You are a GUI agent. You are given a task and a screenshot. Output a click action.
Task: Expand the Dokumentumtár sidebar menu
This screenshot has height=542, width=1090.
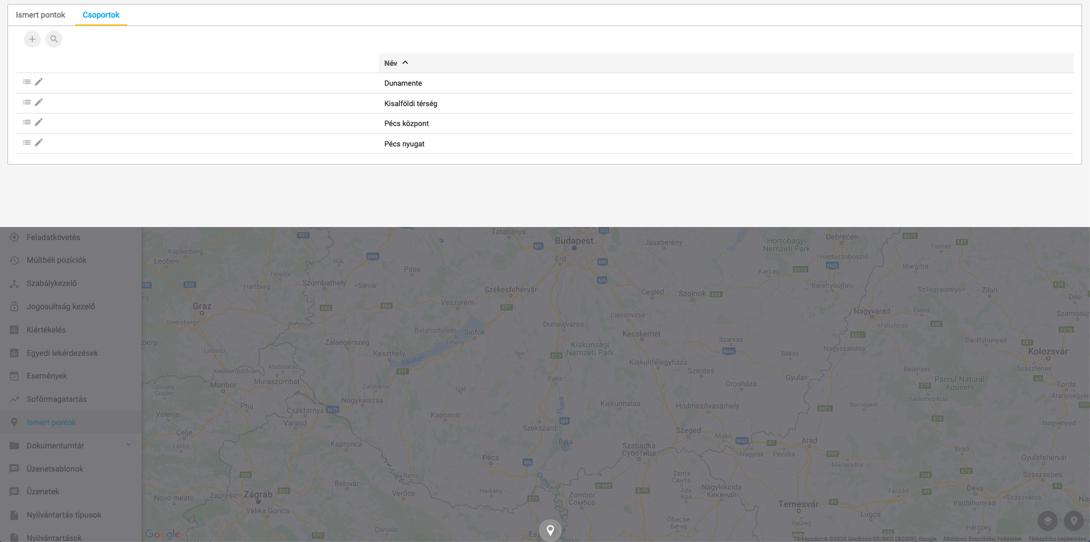pyautogui.click(x=129, y=445)
